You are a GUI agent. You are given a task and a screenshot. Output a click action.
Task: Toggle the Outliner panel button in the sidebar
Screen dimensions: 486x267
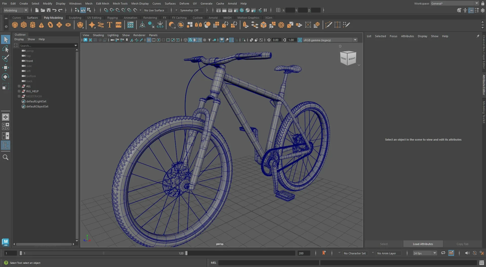pos(6,145)
